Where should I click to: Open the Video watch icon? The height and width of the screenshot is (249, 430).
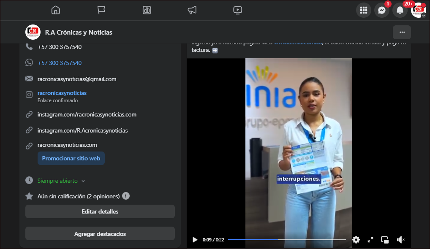coord(238,10)
